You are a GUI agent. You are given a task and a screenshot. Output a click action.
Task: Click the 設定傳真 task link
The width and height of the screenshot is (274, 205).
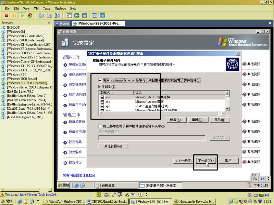coord(75,142)
